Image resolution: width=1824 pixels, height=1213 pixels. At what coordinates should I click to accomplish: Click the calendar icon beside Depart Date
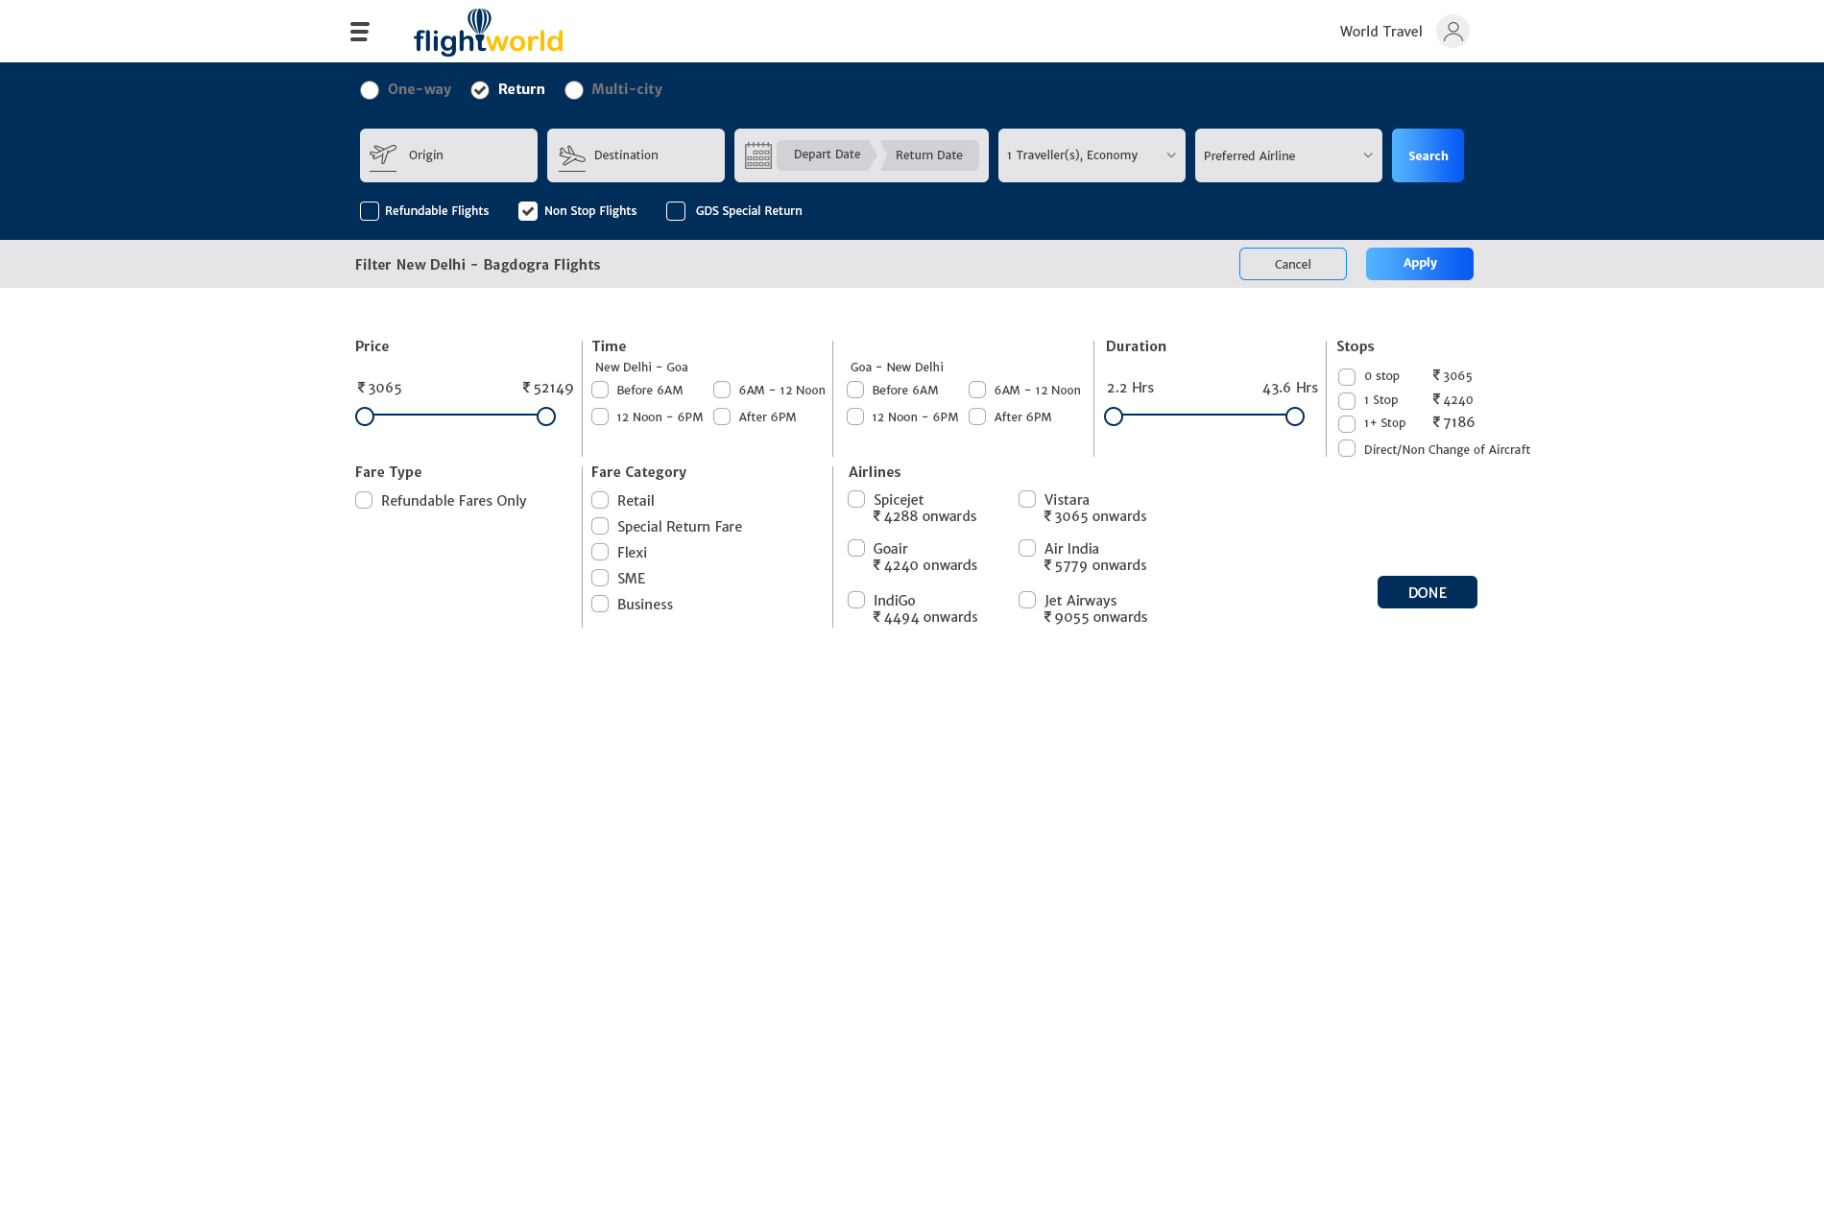click(x=758, y=155)
